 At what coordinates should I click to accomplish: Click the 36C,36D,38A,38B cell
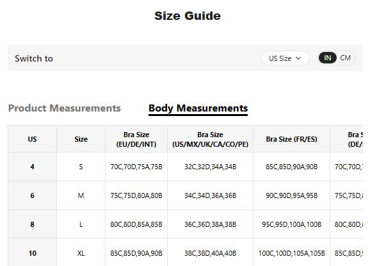[210, 224]
